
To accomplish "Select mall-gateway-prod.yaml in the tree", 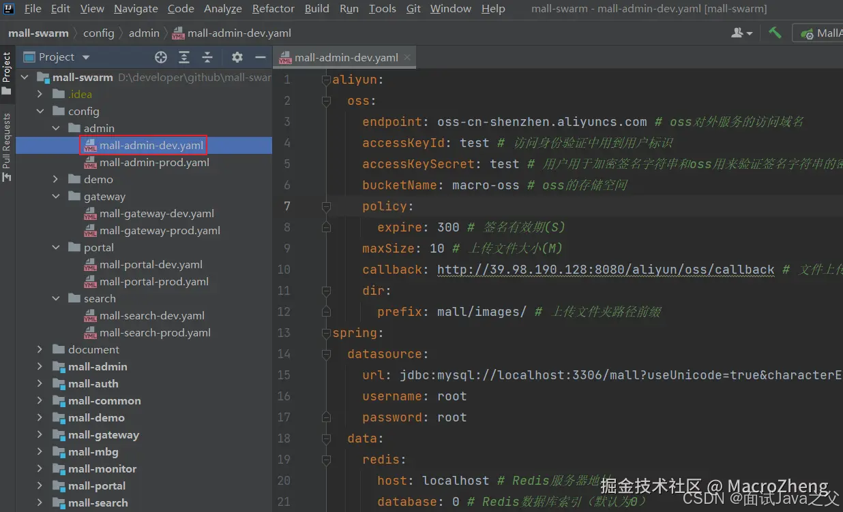I will click(x=160, y=230).
